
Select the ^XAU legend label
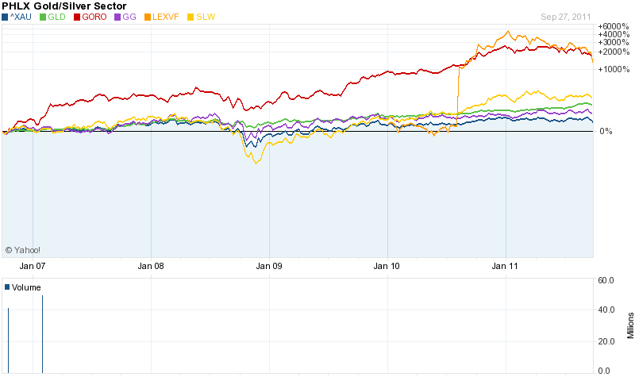point(21,17)
